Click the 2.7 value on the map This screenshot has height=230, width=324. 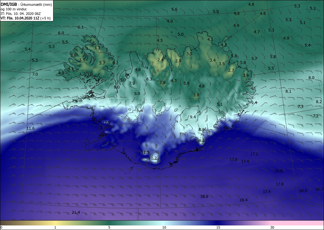[231, 70]
